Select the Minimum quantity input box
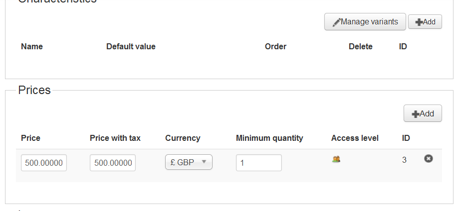 click(258, 163)
